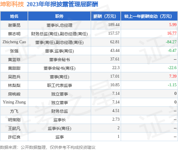The height and width of the screenshot is (150, 178).
Task: Click 房桃峻's salary 7.14
Action: tap(116, 93)
